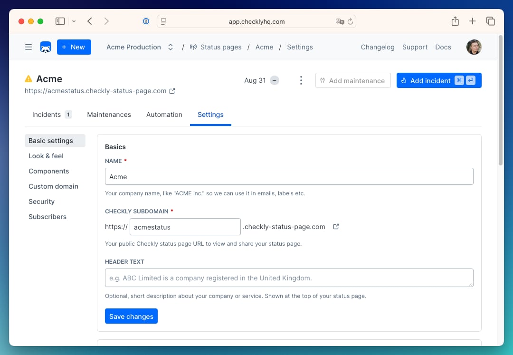Open Subscribers settings

pyautogui.click(x=47, y=217)
